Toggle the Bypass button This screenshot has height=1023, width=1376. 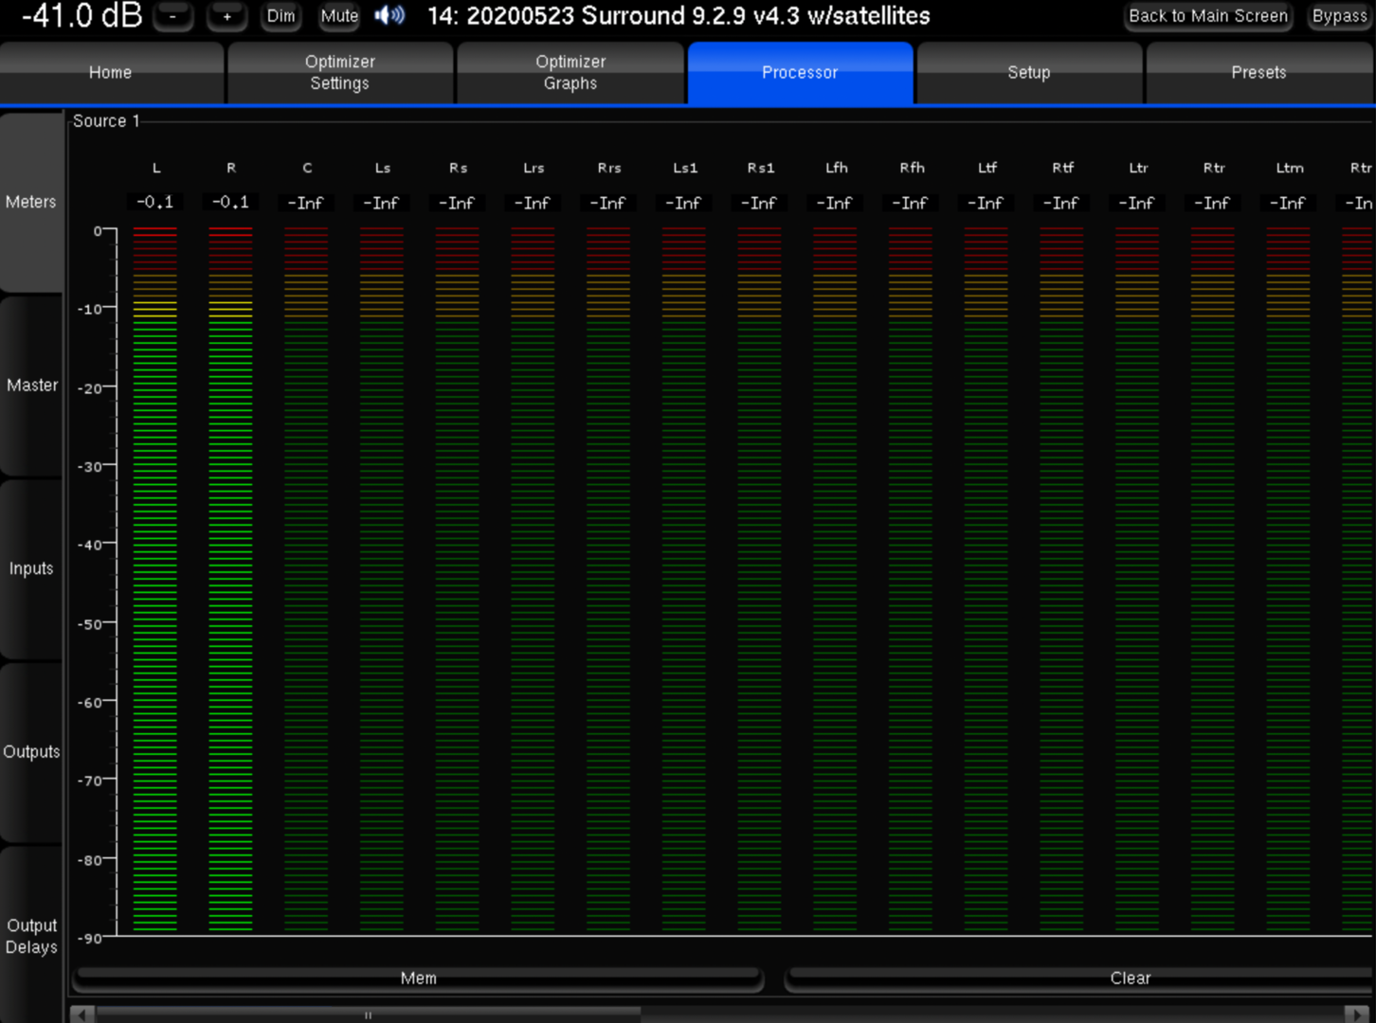coord(1338,16)
